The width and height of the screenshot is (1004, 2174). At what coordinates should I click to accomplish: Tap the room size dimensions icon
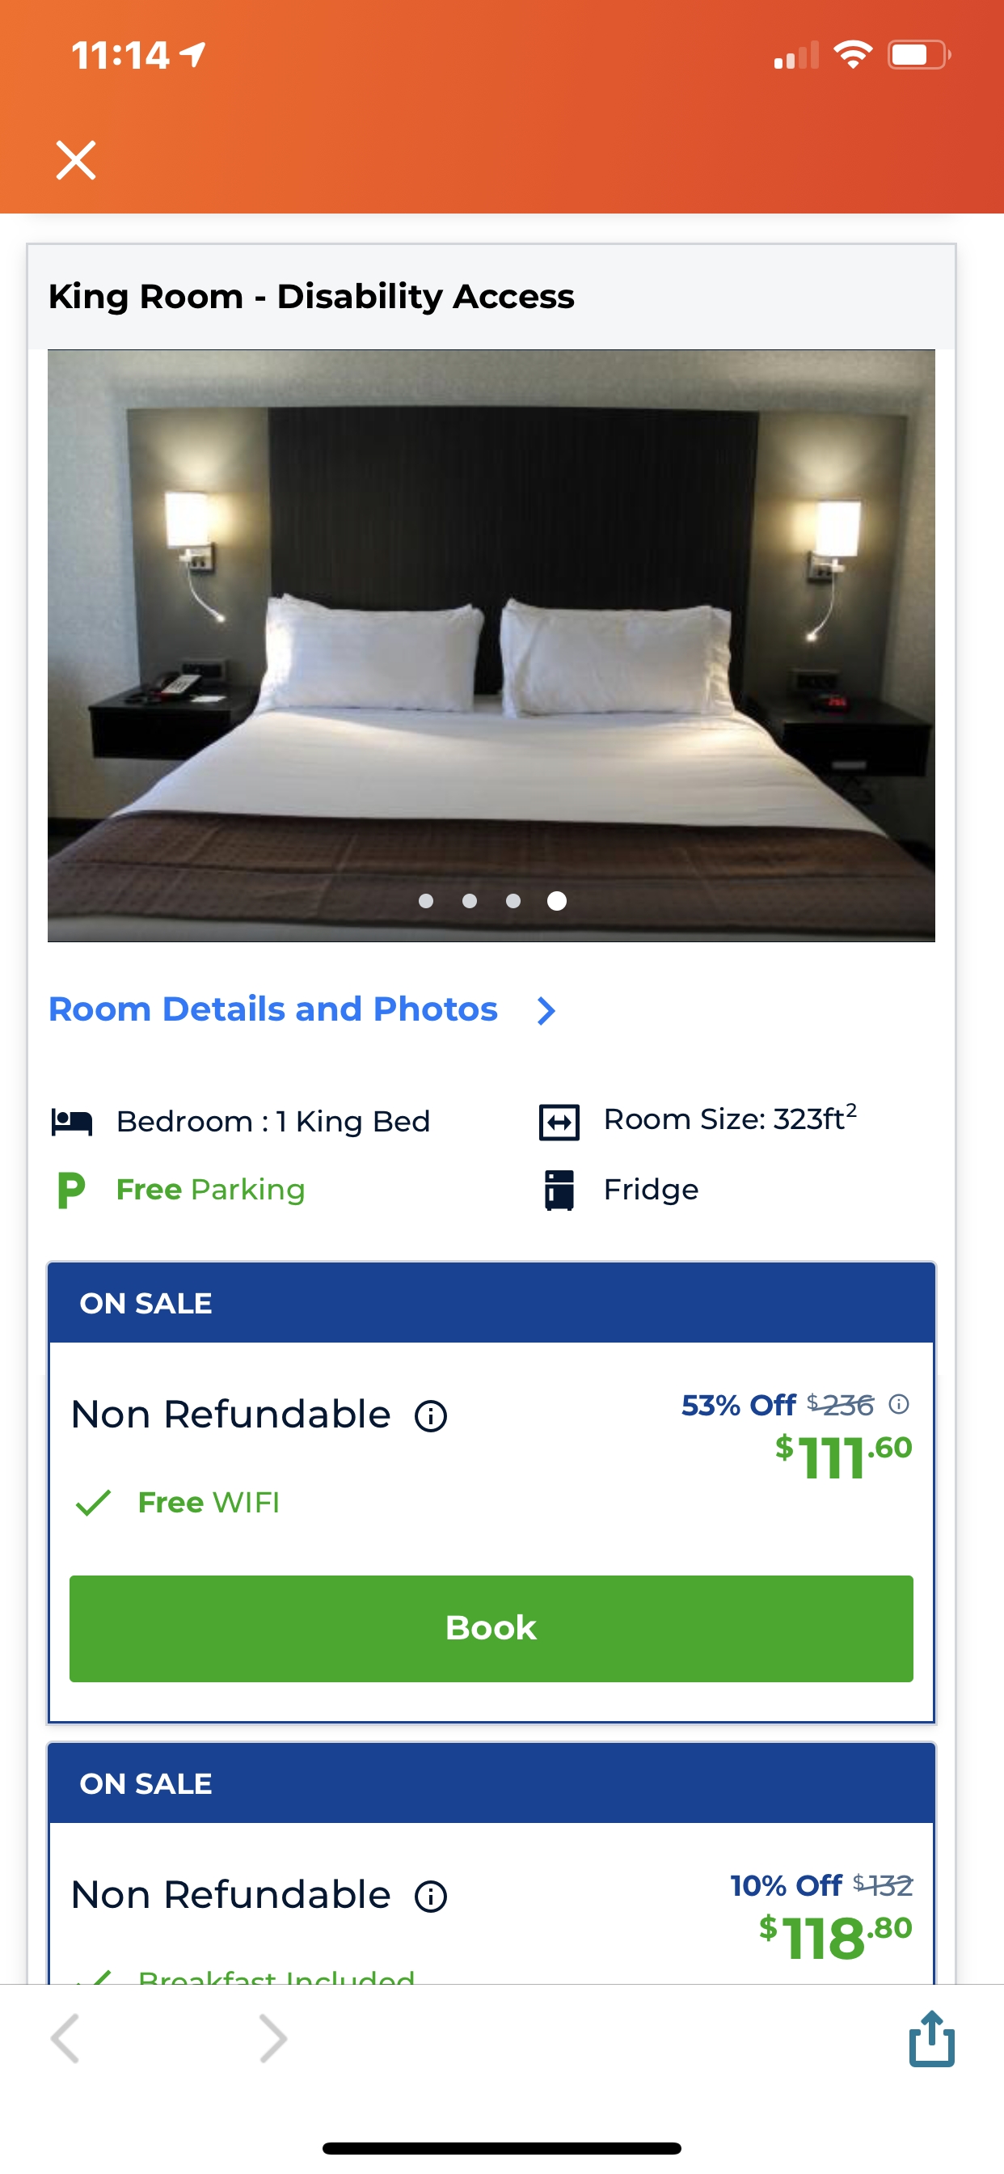click(559, 1123)
